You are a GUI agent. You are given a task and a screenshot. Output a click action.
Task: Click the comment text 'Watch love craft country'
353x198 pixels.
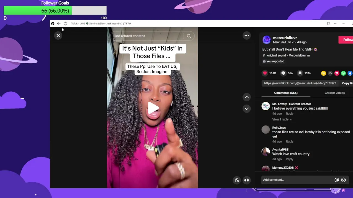(291, 154)
